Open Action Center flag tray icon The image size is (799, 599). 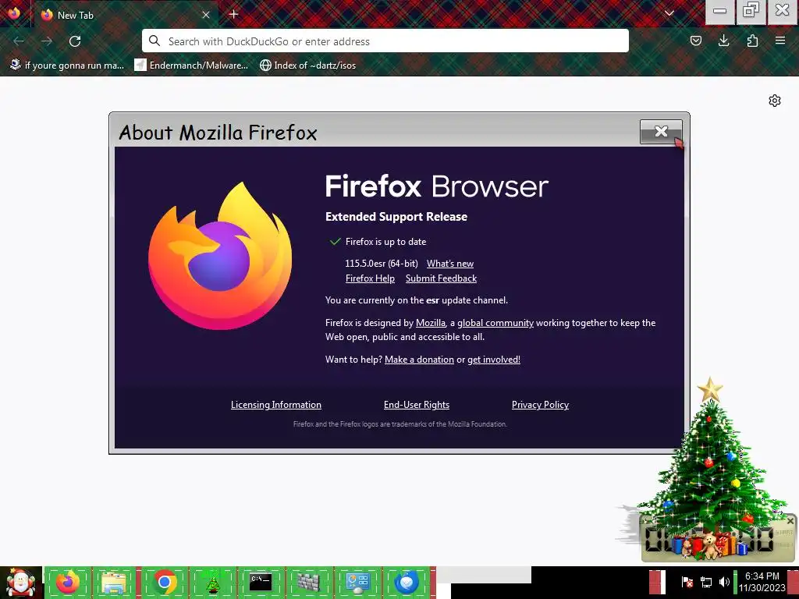click(x=687, y=582)
